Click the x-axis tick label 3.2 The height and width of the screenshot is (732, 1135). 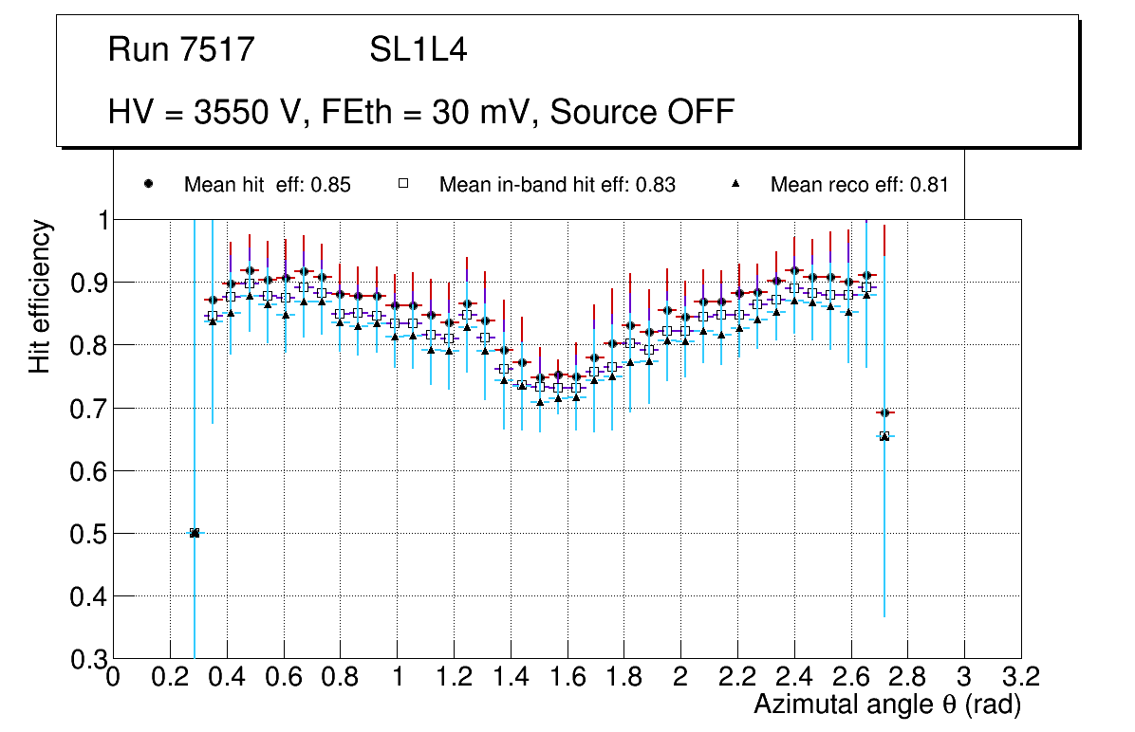point(1021,677)
